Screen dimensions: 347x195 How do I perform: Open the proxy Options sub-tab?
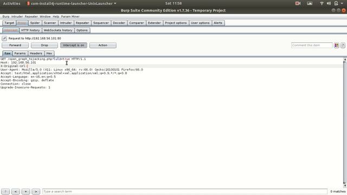coord(82,30)
